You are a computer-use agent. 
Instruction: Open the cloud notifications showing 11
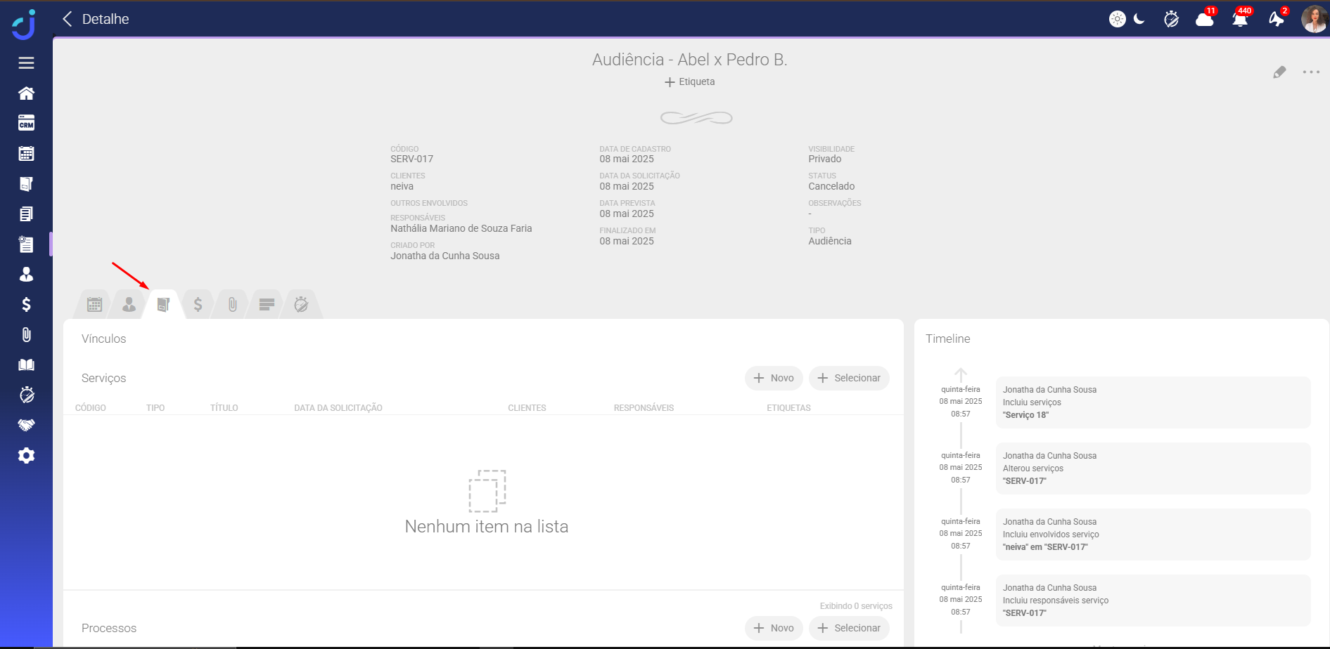coord(1205,19)
